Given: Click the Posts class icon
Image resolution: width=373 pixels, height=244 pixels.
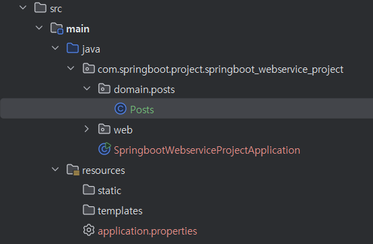Looking at the screenshot, I should coord(121,109).
